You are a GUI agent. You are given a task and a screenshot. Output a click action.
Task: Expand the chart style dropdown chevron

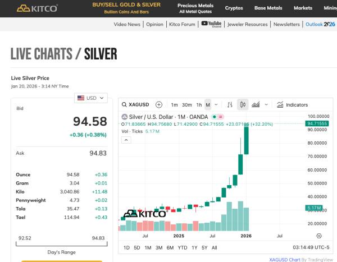point(265,105)
